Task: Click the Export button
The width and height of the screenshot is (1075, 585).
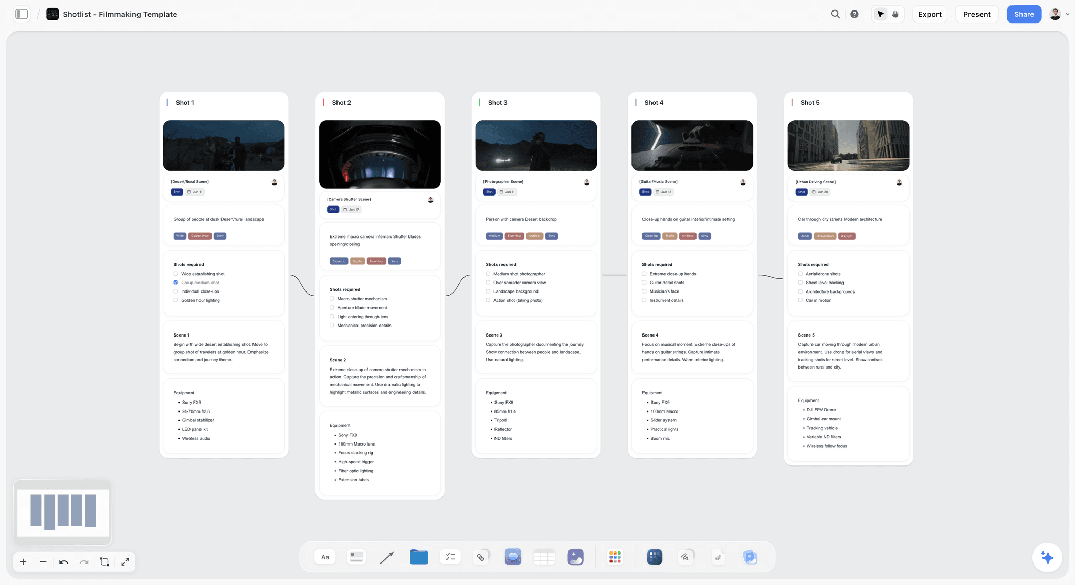Action: coord(930,14)
